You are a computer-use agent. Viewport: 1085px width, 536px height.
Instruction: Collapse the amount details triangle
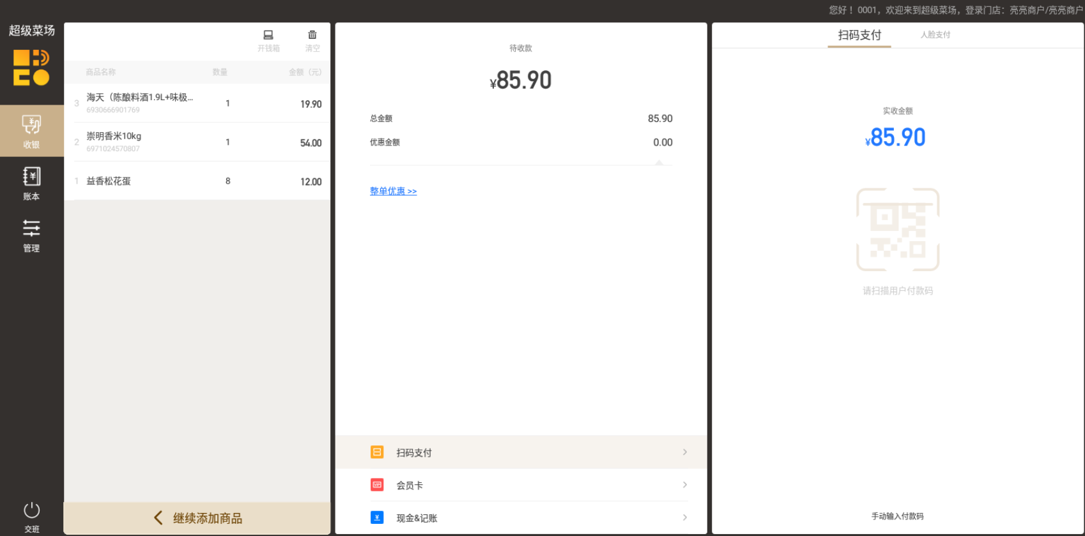[659, 163]
